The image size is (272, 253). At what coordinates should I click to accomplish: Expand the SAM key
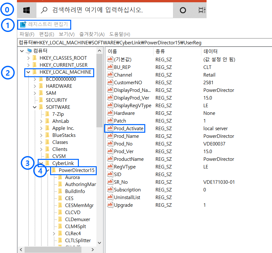pos(35,93)
